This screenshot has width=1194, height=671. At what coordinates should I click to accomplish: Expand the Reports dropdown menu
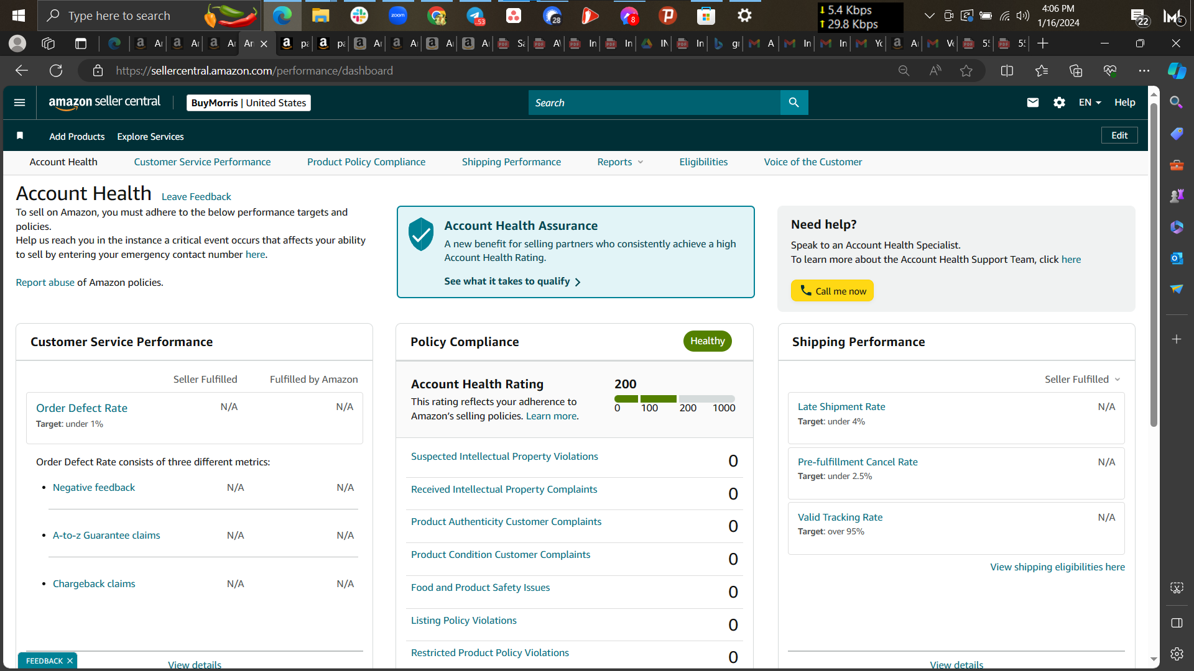620,162
